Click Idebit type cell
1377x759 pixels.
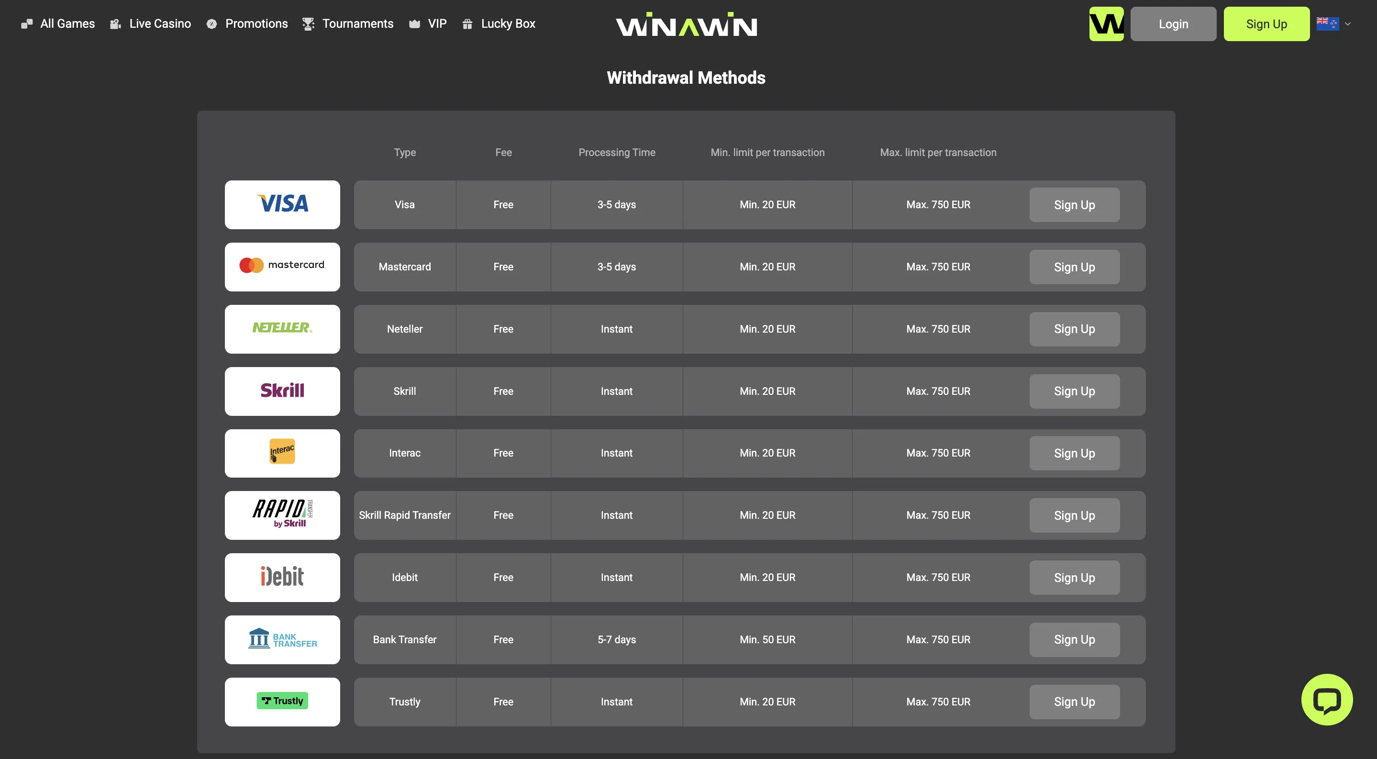click(405, 578)
